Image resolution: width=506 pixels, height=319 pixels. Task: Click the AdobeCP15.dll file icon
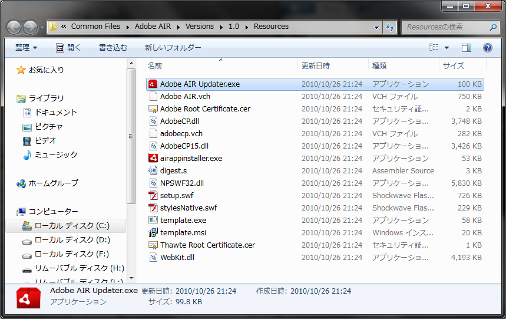(153, 146)
